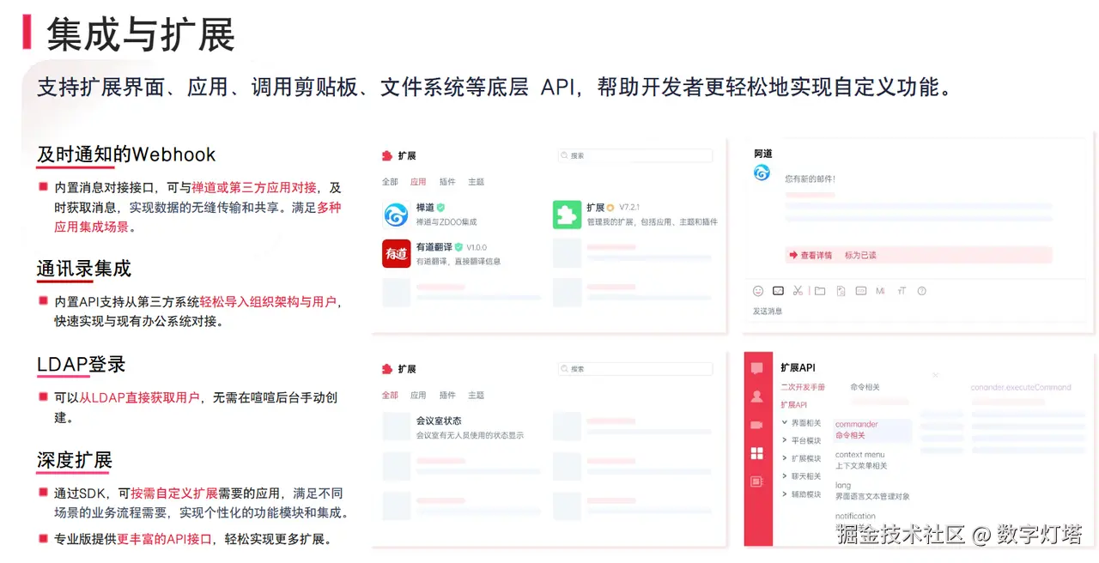The width and height of the screenshot is (1099, 563).
Task: Click 会议室有无人员使用的状态显示 description
Action: coord(470,435)
